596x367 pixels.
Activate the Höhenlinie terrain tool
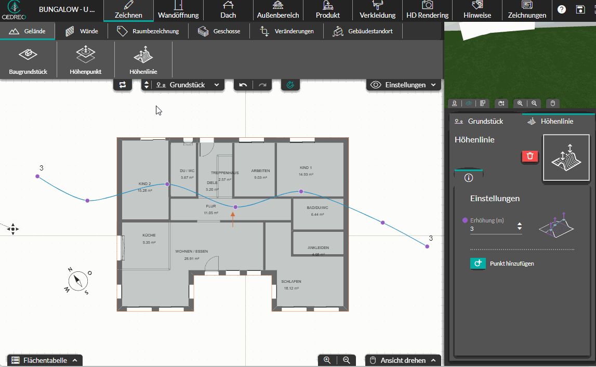[143, 60]
